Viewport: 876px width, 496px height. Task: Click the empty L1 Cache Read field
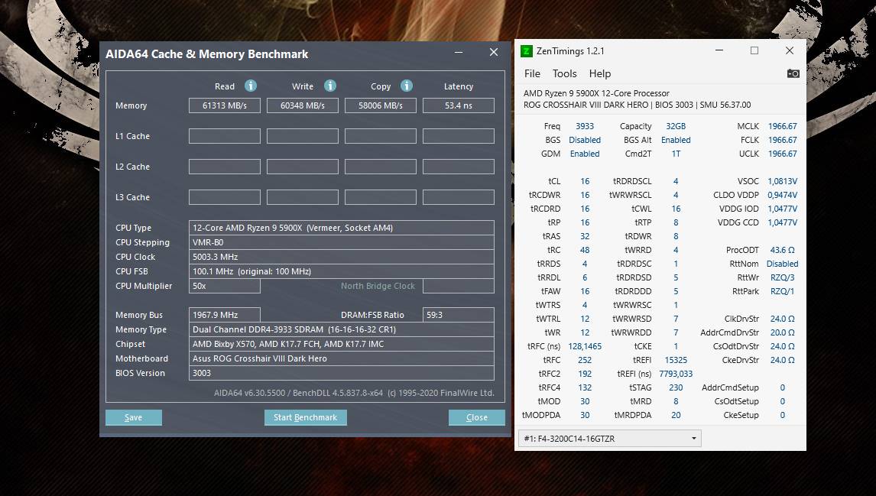click(x=225, y=136)
